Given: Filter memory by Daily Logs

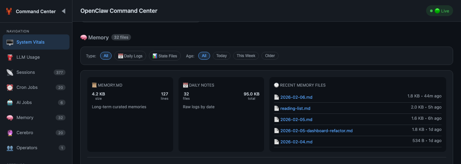Looking at the screenshot, I should (x=130, y=56).
